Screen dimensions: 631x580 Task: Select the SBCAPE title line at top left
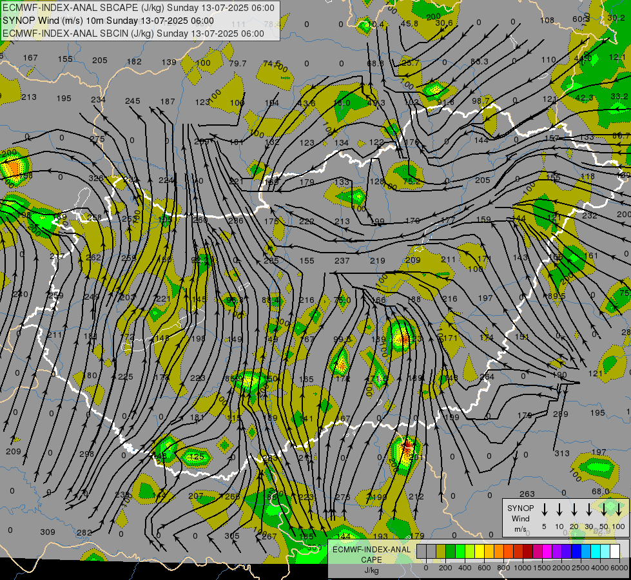[139, 8]
